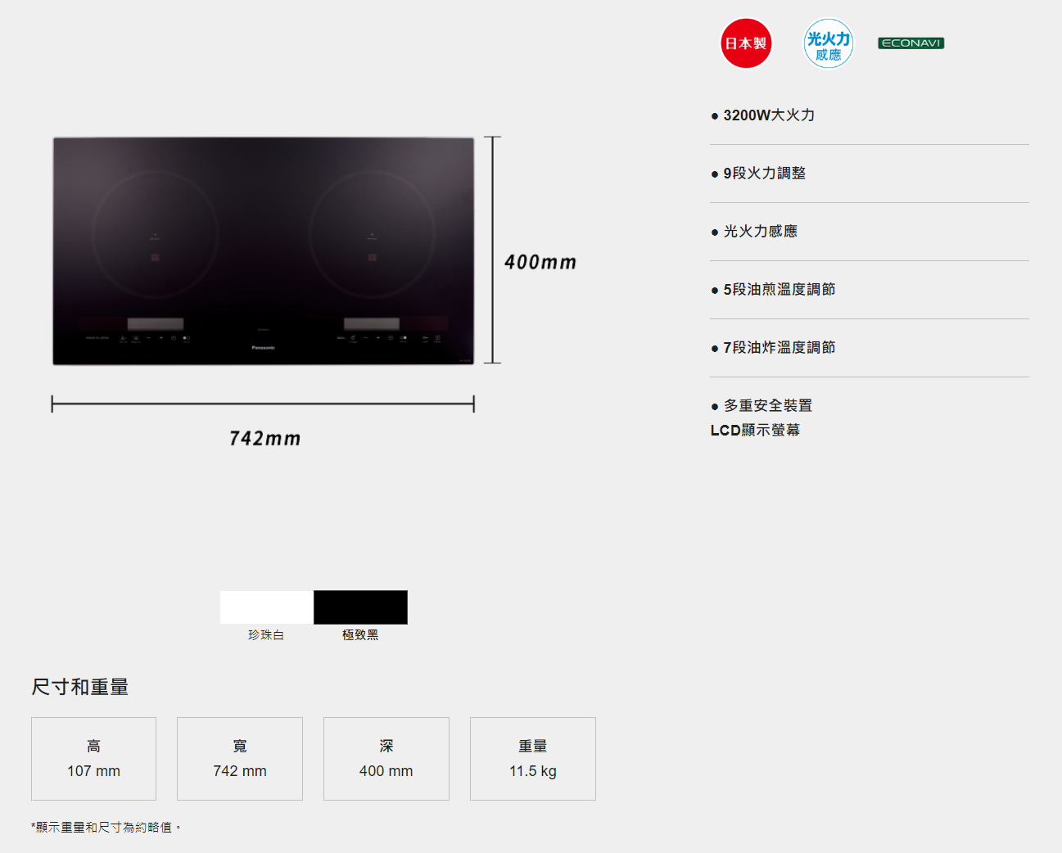The height and width of the screenshot is (853, 1062).
Task: Click the blue 光火力感應 round badge
Action: (x=828, y=43)
